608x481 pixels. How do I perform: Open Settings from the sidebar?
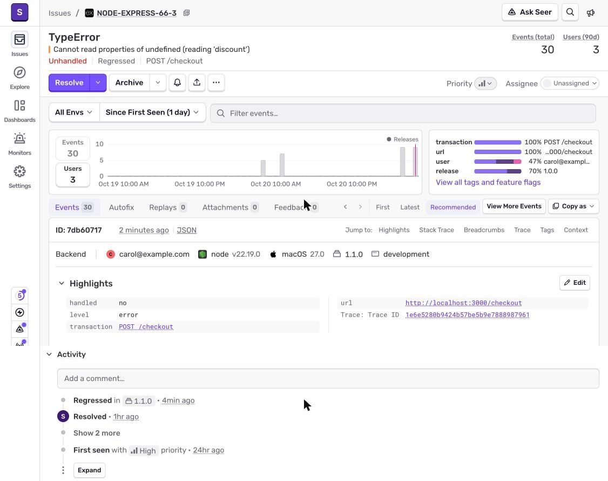point(19,177)
